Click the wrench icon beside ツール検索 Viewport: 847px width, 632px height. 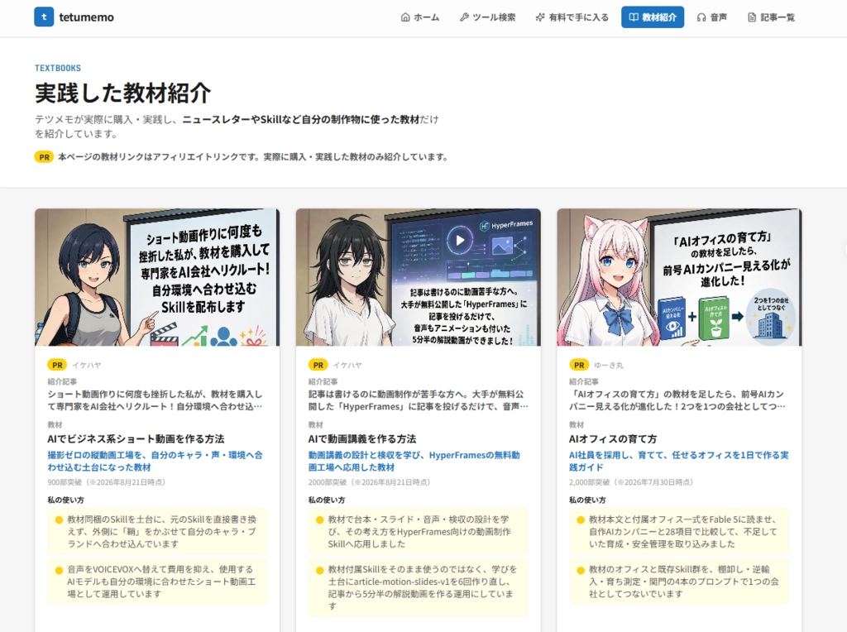coord(464,17)
